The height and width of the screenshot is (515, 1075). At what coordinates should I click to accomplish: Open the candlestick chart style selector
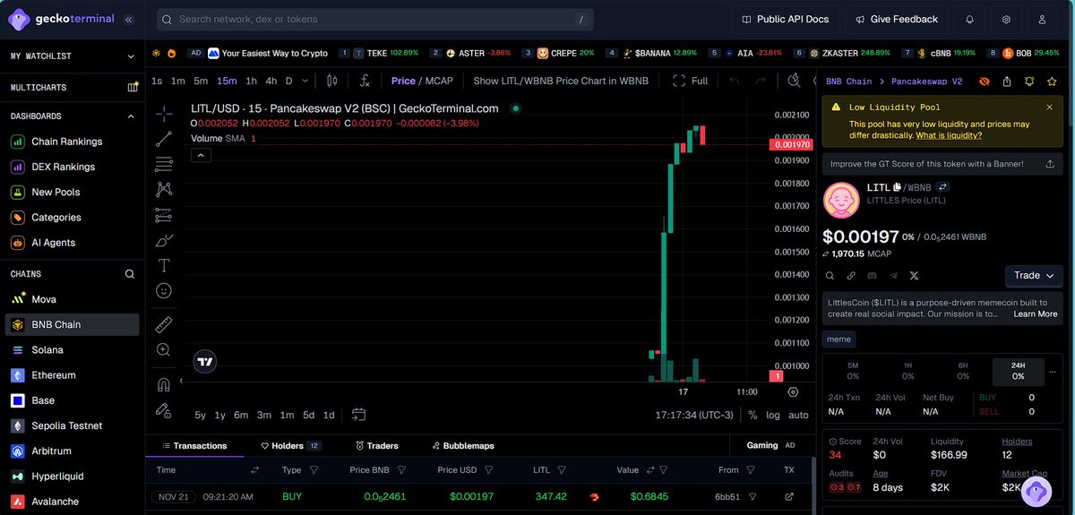pyautogui.click(x=331, y=81)
